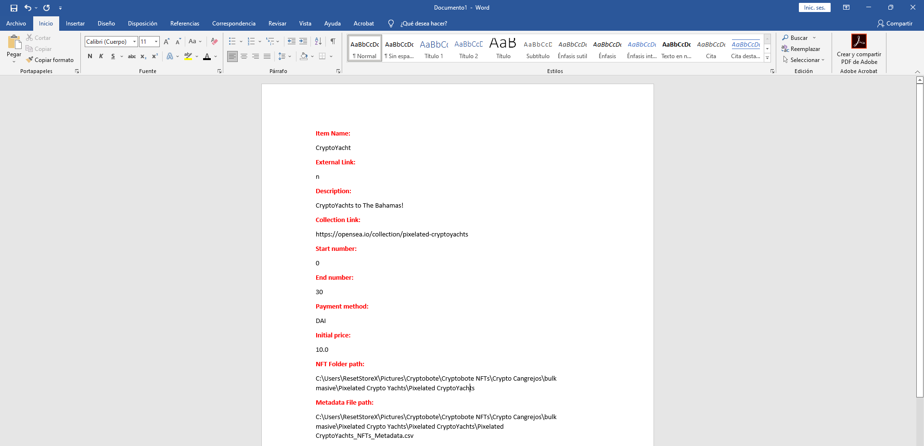Viewport: 924px width, 446px height.
Task: Click the decrease indent icon
Action: click(x=292, y=41)
